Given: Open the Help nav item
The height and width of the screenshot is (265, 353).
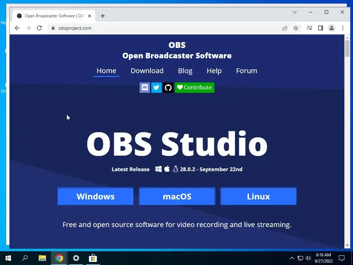Looking at the screenshot, I should pos(214,71).
